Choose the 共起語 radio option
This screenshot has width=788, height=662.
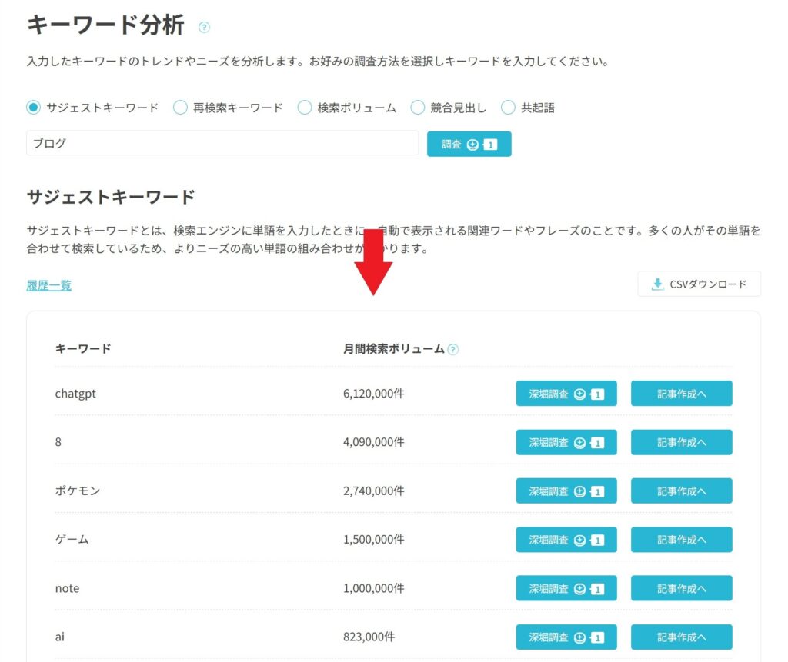point(508,108)
